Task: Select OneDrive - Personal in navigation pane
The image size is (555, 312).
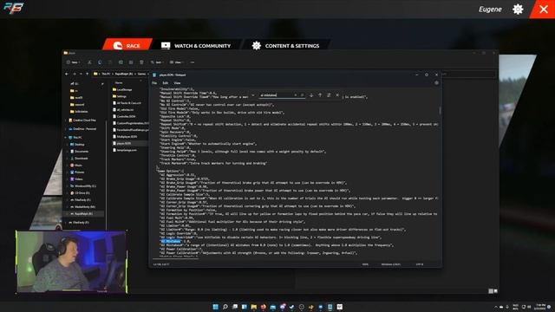Action: 82,129
